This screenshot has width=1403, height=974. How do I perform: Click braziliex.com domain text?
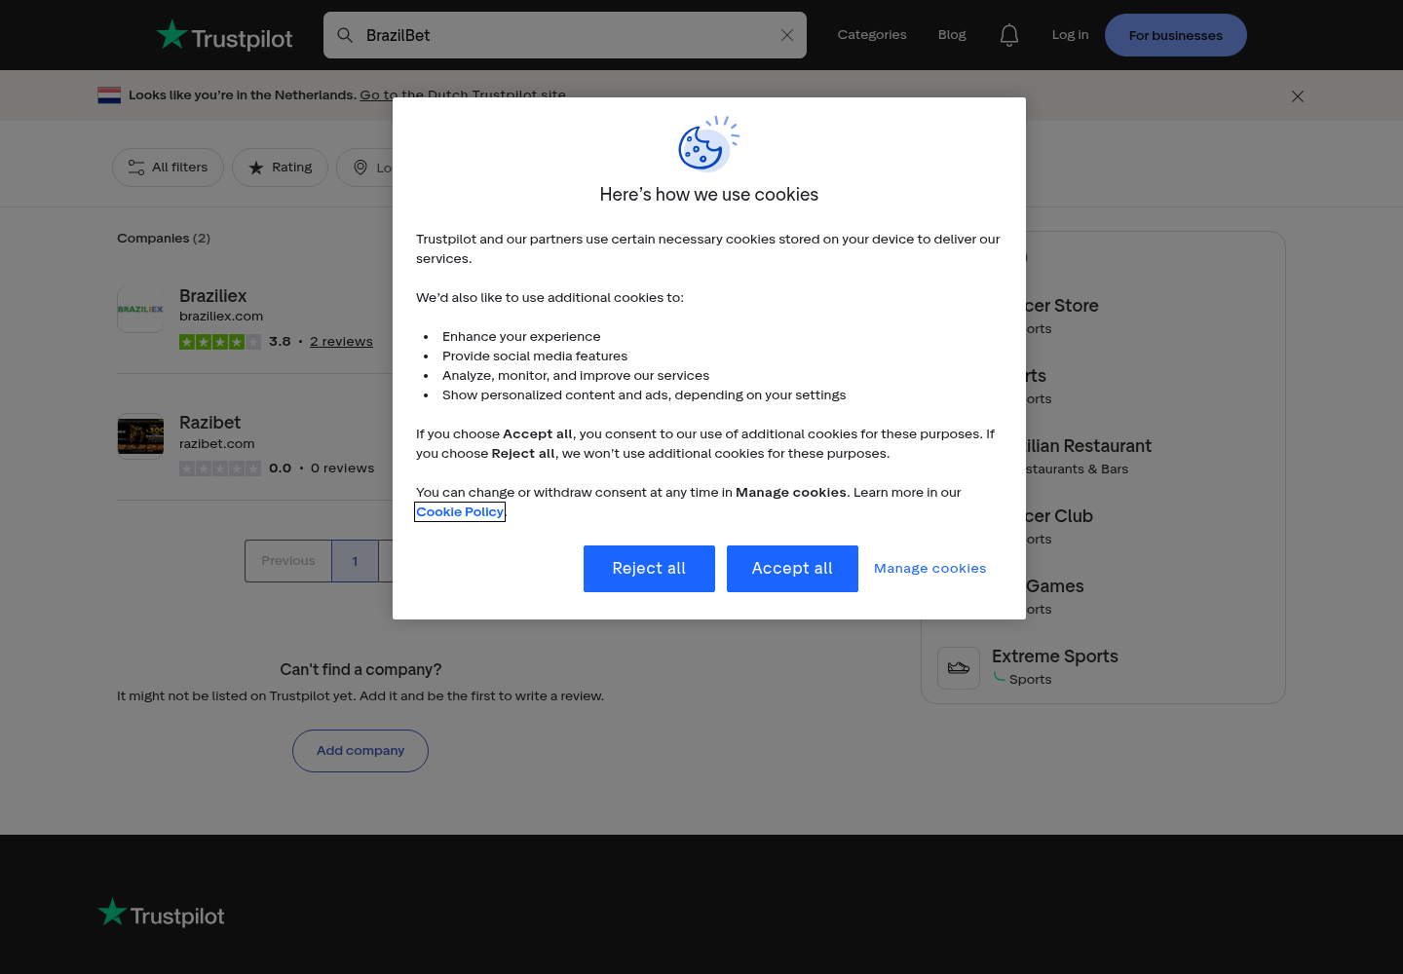(x=221, y=317)
